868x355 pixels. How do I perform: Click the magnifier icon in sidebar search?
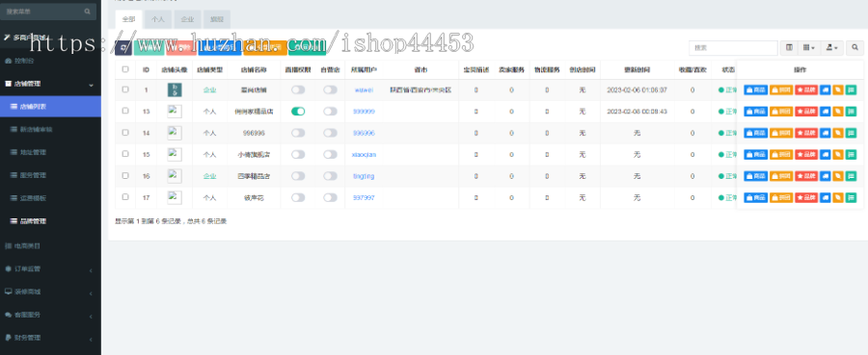point(88,12)
